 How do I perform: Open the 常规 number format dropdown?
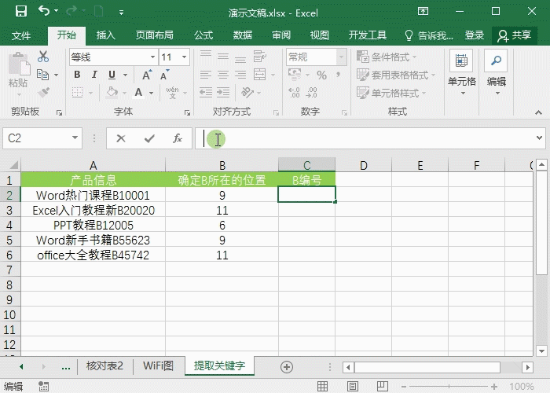coord(341,57)
